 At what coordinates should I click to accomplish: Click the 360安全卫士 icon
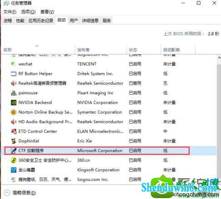(x=14, y=160)
